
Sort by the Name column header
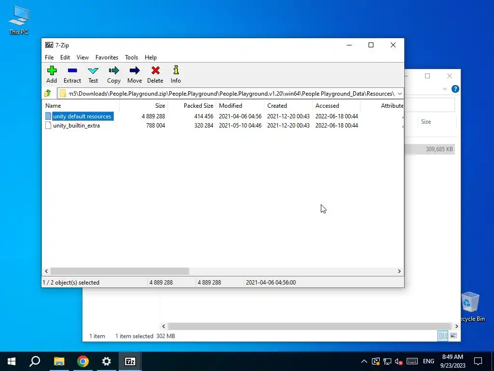(x=81, y=106)
